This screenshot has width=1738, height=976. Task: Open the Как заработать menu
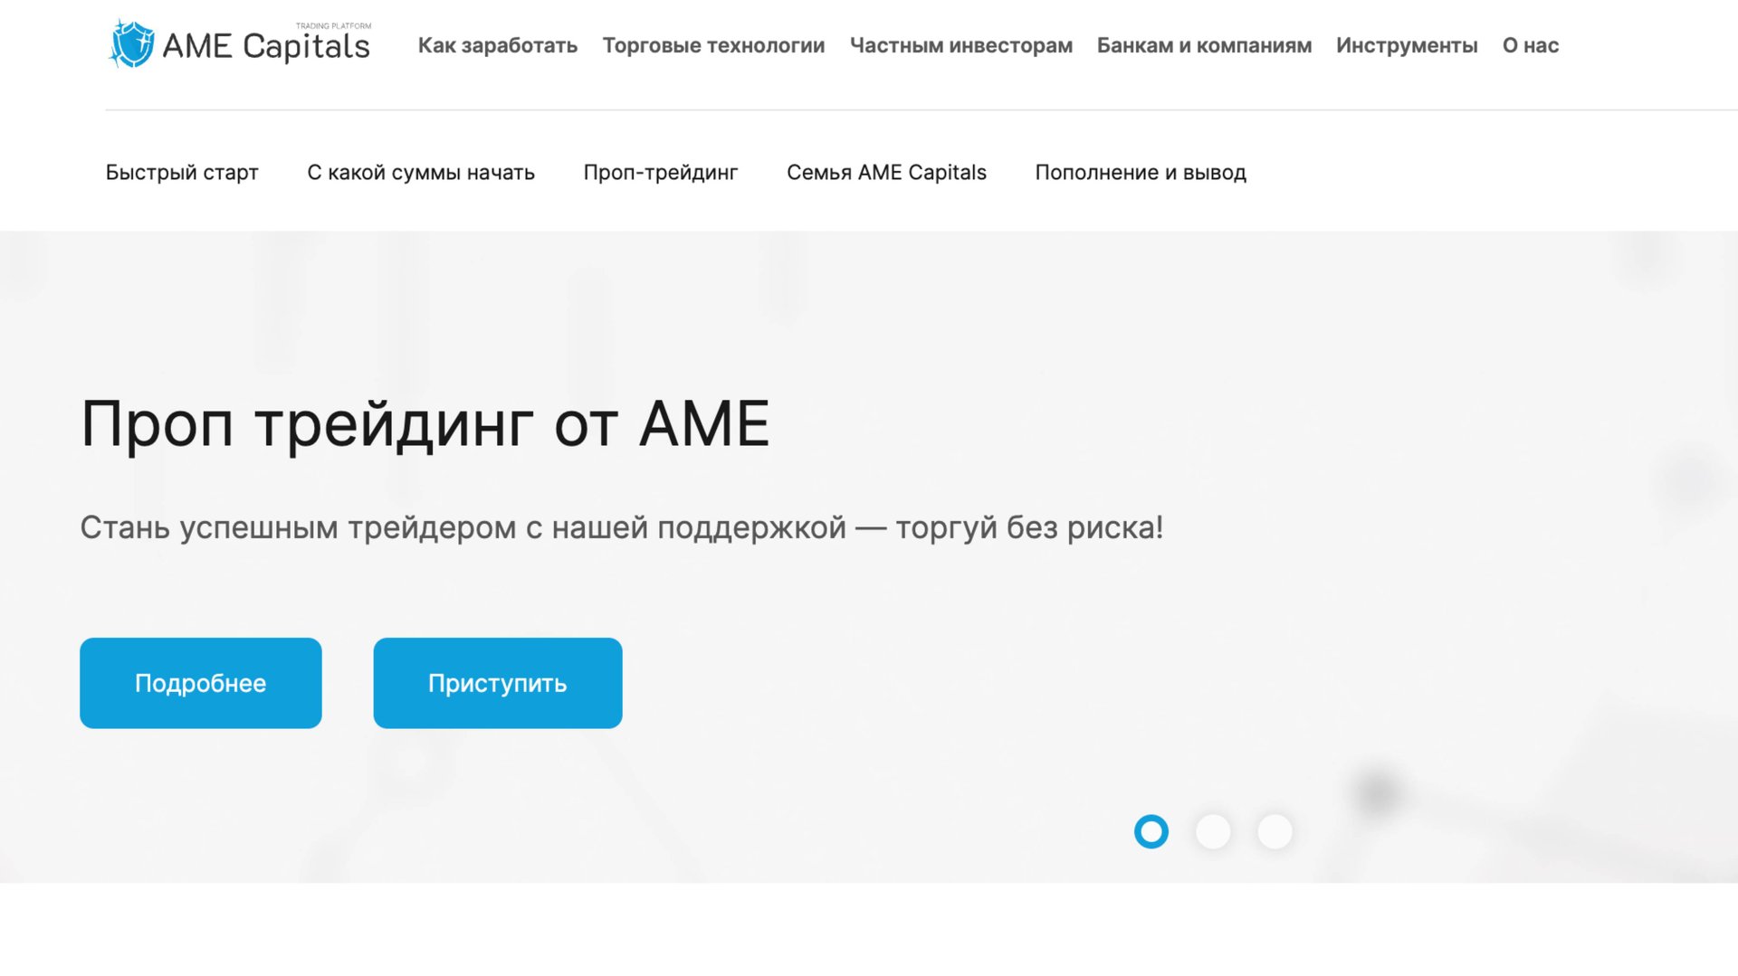pyautogui.click(x=497, y=45)
